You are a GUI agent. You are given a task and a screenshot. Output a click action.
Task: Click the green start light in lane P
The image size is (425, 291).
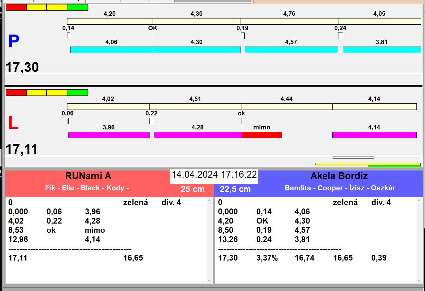tap(78, 7)
